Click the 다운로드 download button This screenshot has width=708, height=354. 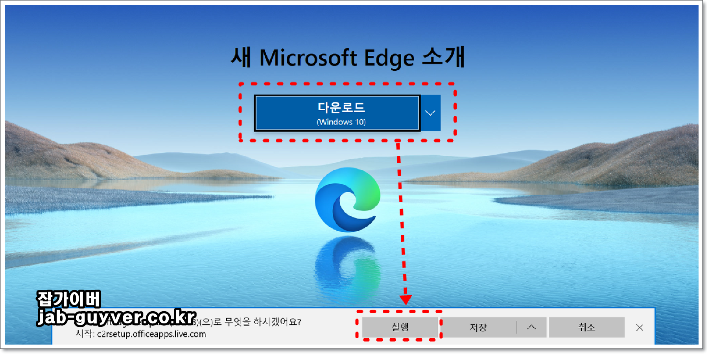337,113
